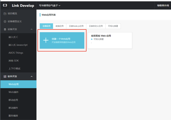Viewport: 171px width, 120px height.
Task: Go to Web插件 sidebar item
Action: (14, 92)
